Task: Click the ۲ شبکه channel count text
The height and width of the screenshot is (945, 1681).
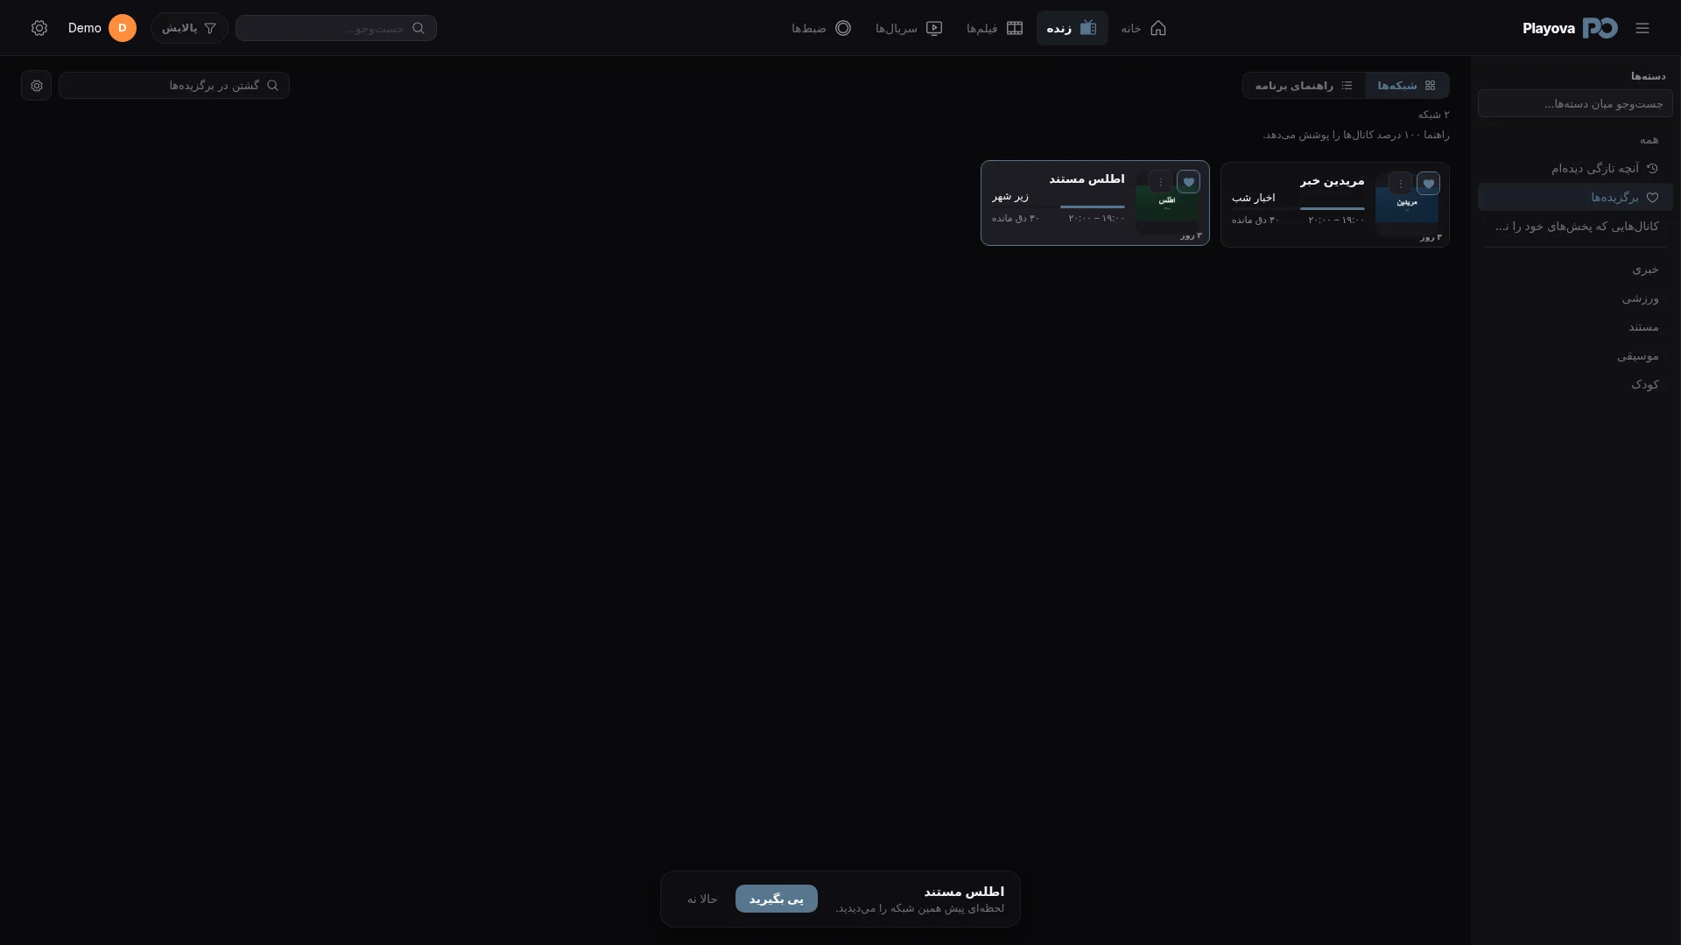Action: [1433, 115]
